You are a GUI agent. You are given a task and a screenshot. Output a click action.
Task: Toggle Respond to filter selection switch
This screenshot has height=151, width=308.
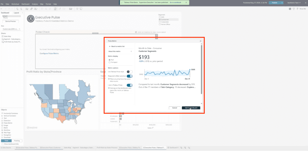pos(129,76)
